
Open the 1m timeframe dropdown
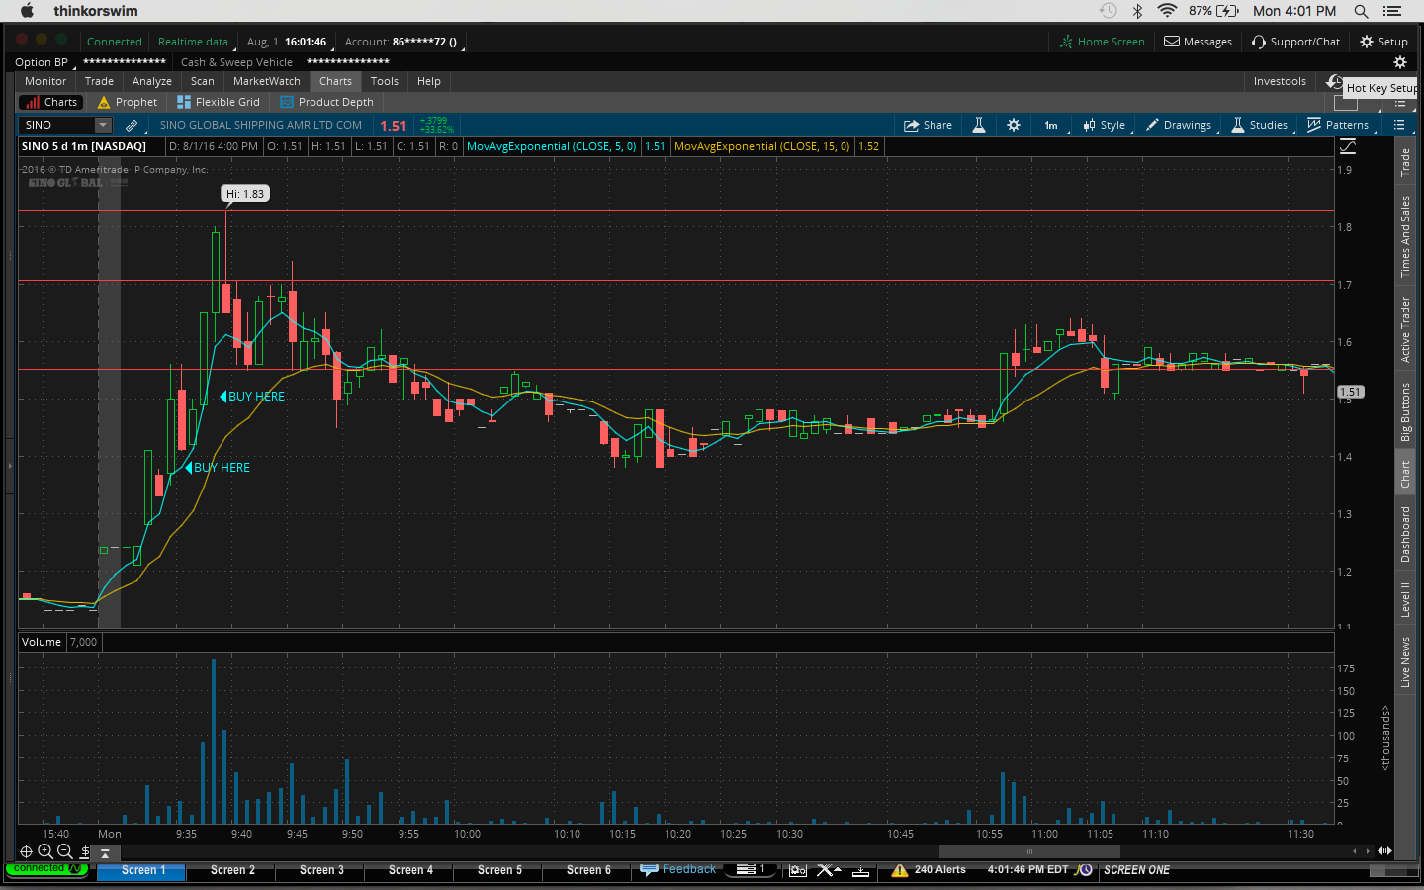(1053, 125)
